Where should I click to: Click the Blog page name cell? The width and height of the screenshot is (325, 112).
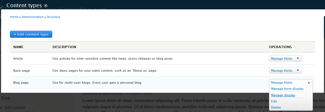(21, 83)
